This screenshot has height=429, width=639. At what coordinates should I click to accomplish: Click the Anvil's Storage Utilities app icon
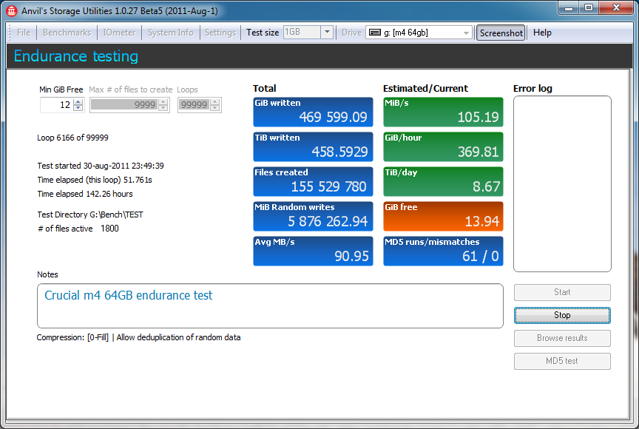click(11, 10)
